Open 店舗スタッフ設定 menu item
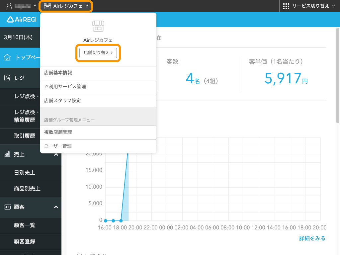 click(x=98, y=101)
